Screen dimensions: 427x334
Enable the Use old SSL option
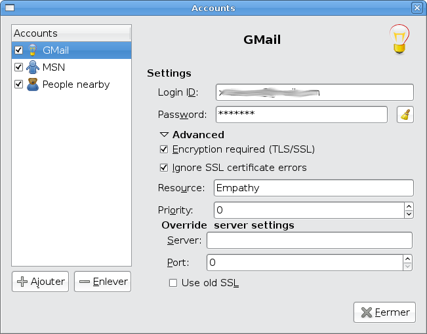pyautogui.click(x=174, y=283)
